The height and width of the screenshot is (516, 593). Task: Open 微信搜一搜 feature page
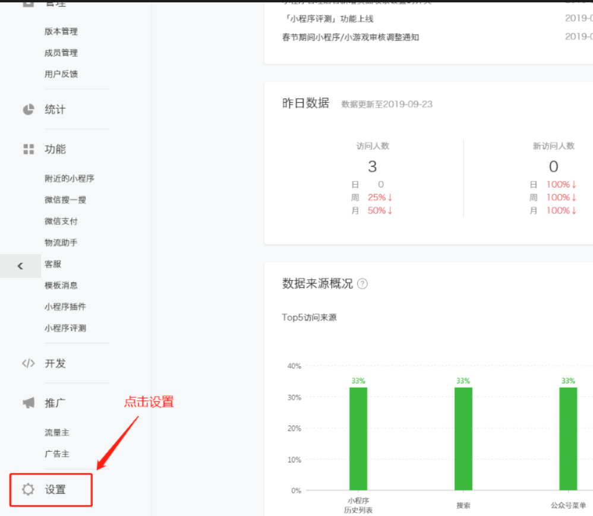pyautogui.click(x=65, y=200)
